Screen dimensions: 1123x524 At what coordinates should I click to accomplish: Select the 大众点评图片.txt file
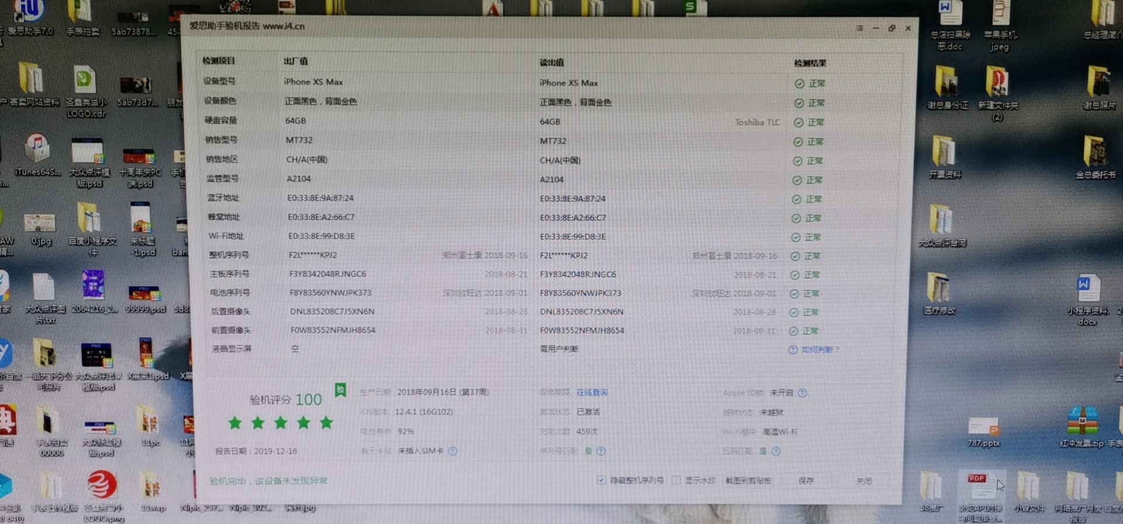(x=44, y=298)
